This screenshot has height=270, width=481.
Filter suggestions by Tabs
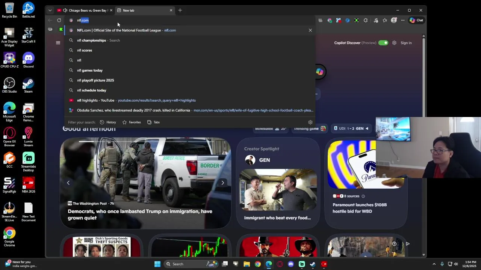pyautogui.click(x=153, y=122)
